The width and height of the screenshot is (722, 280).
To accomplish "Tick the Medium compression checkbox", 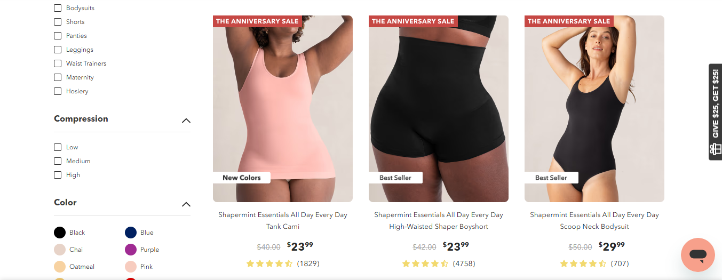I will click(58, 161).
